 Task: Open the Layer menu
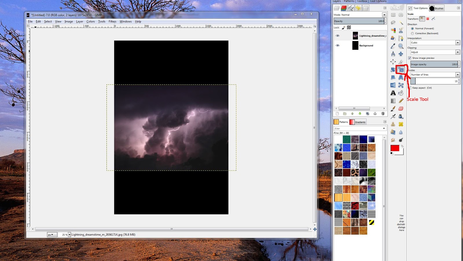click(x=80, y=21)
